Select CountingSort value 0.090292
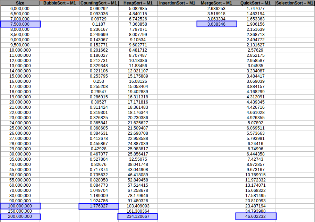This screenshot has height=222, width=315. 99,9
